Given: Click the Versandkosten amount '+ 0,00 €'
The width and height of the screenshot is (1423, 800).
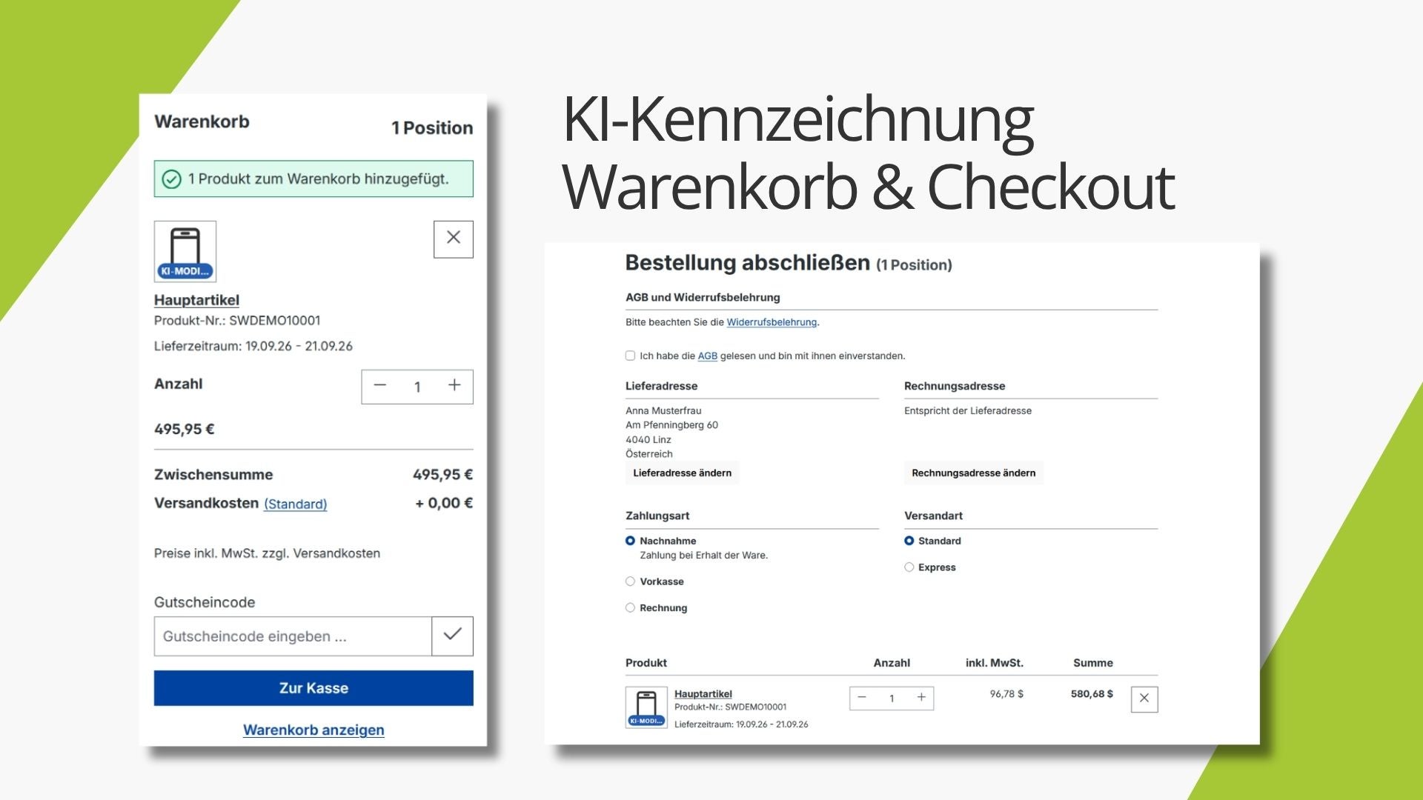Looking at the screenshot, I should tap(444, 503).
